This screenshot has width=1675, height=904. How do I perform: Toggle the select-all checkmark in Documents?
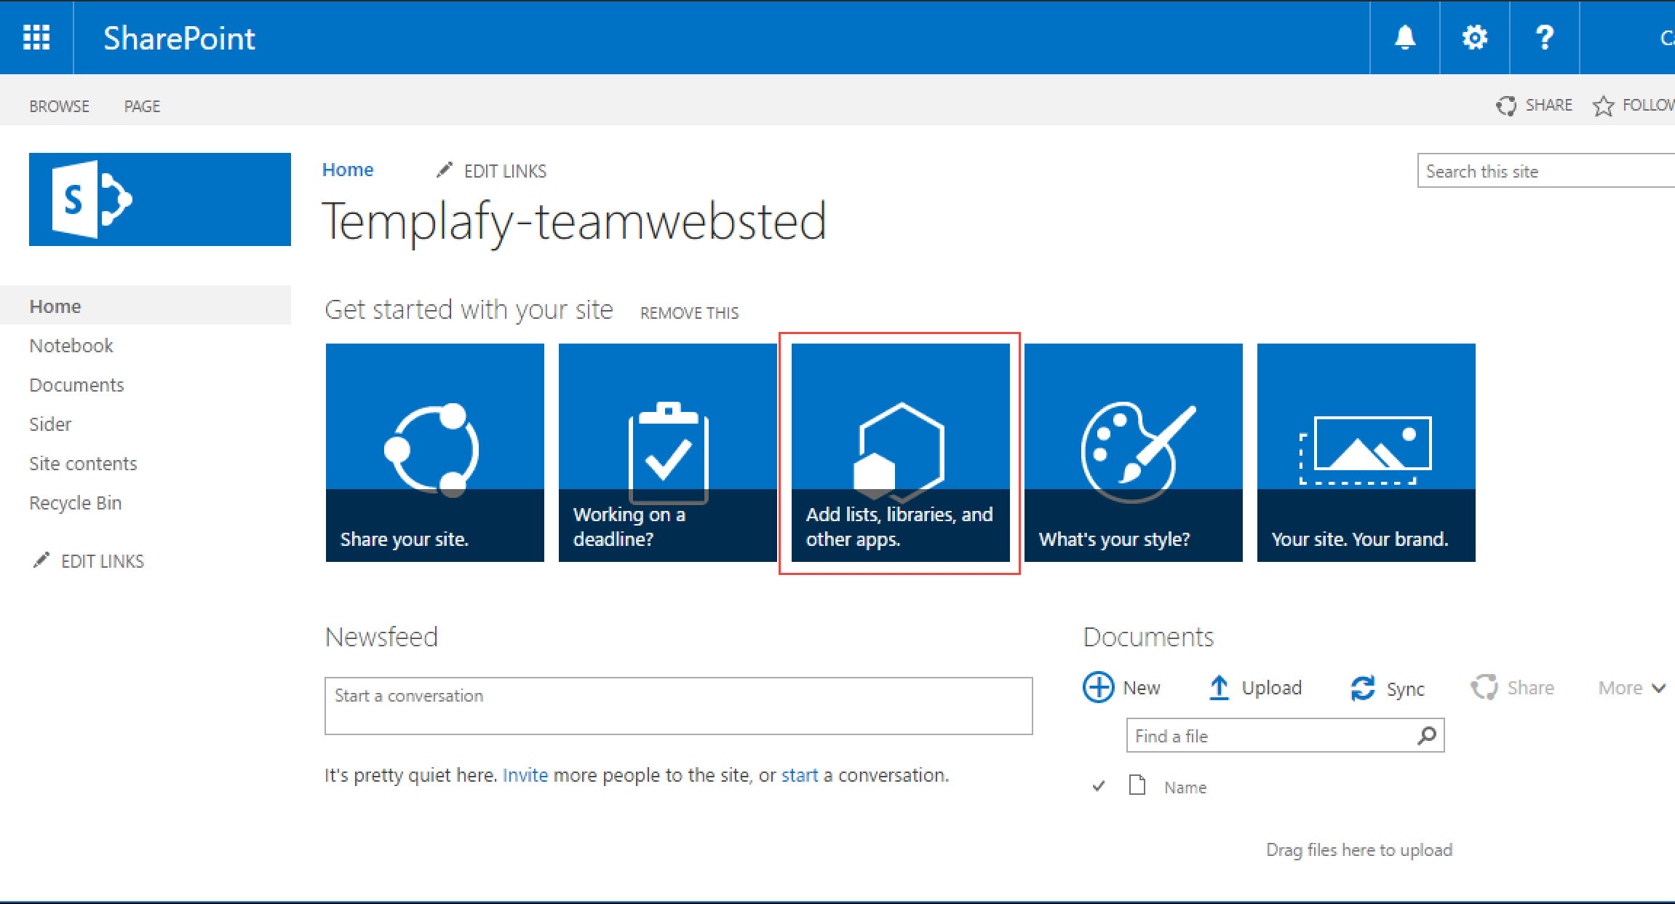tap(1099, 787)
